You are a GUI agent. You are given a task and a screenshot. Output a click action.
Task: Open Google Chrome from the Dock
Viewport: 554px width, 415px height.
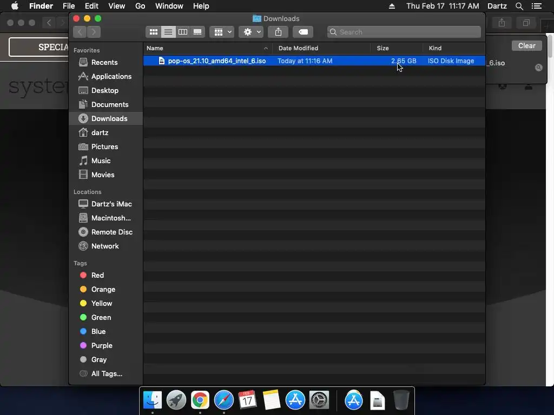[200, 400]
